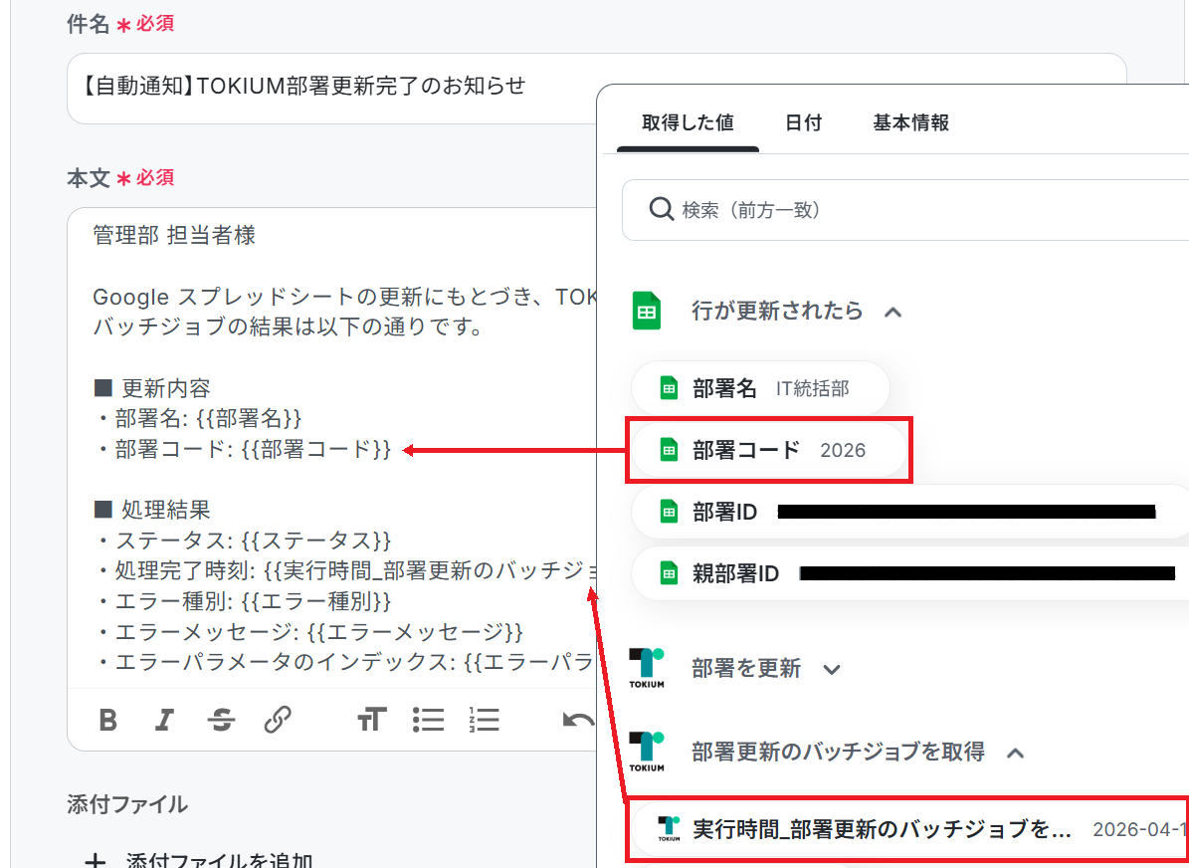Click the 管理部 担当者様 line in the body

click(x=174, y=235)
